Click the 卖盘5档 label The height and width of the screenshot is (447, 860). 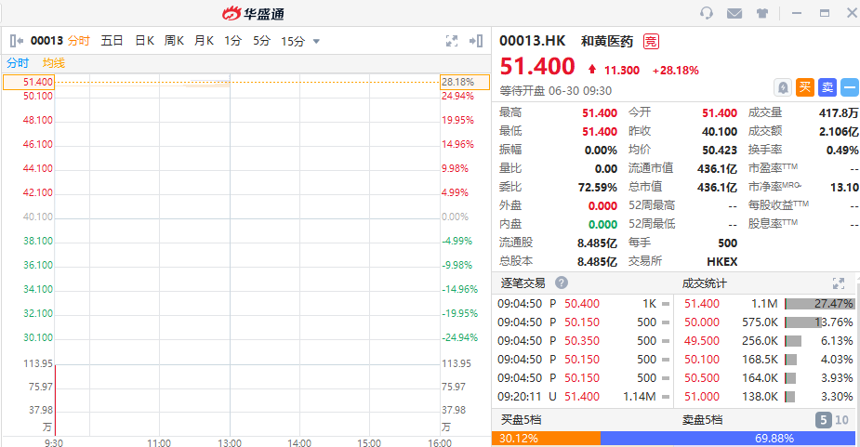[702, 419]
